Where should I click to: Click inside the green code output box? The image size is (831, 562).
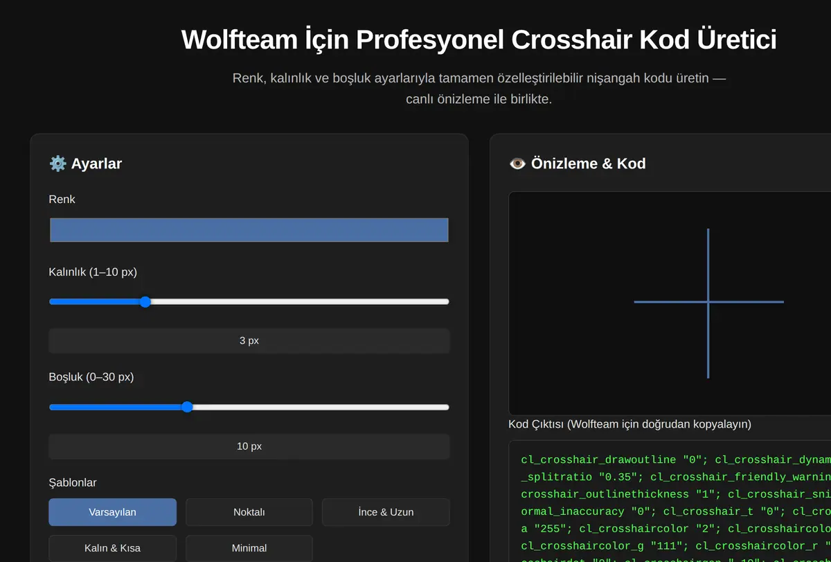(x=670, y=501)
